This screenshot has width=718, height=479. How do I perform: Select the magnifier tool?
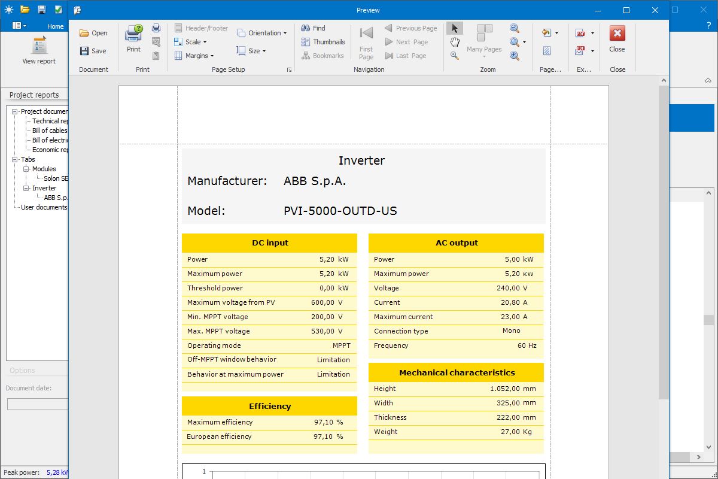tap(455, 56)
